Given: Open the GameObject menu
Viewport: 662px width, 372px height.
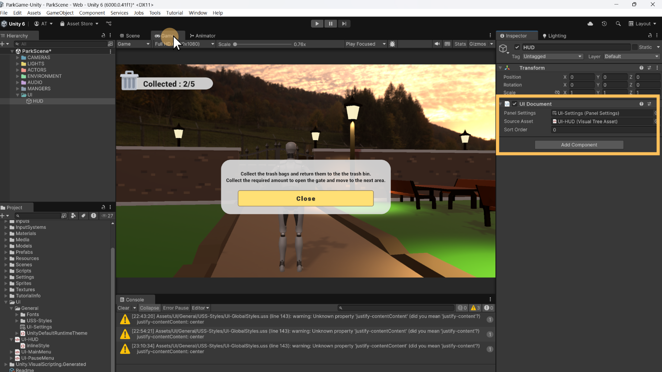Looking at the screenshot, I should pos(60,13).
